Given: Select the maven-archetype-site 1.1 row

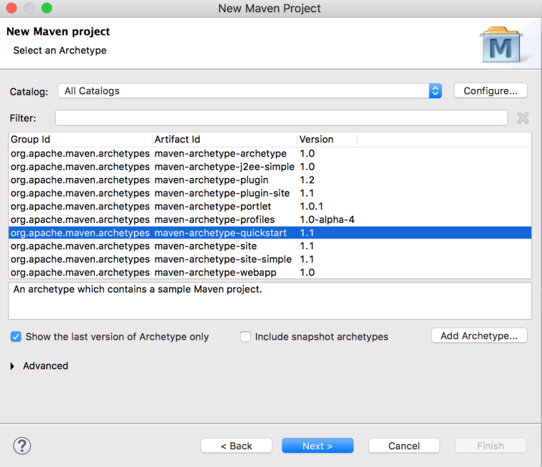Looking at the screenshot, I should (270, 246).
